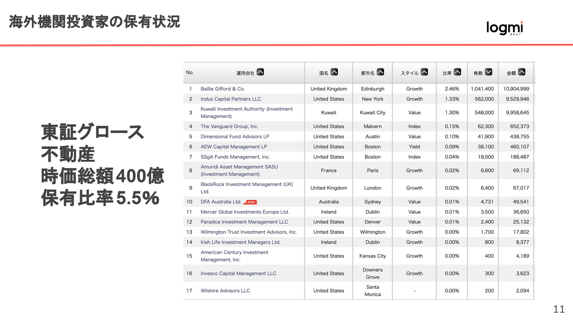
Task: Click the 運用会社 header label
Action: tap(245, 73)
